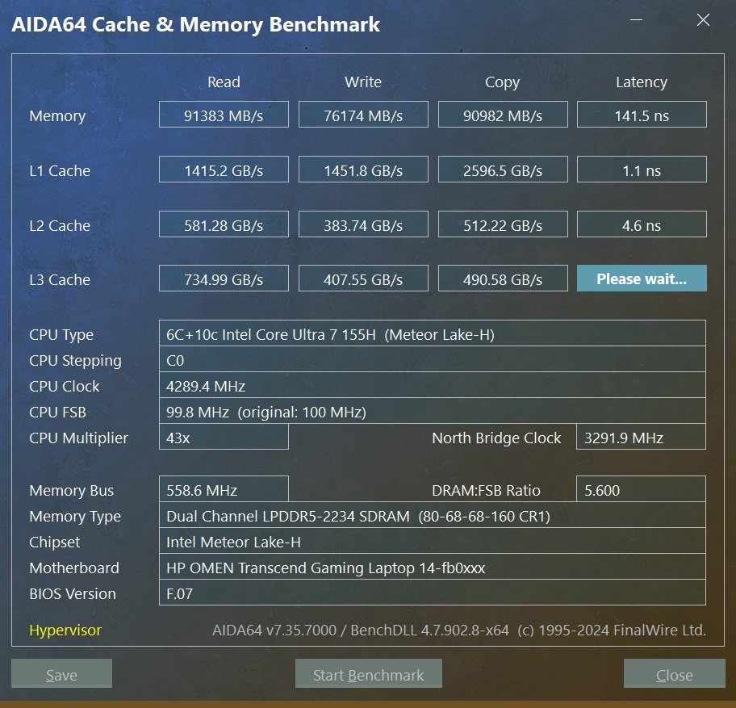Viewport: 736px width, 708px height.
Task: Select L1 Cache copy value 2596.5 GB/s
Action: coord(503,169)
